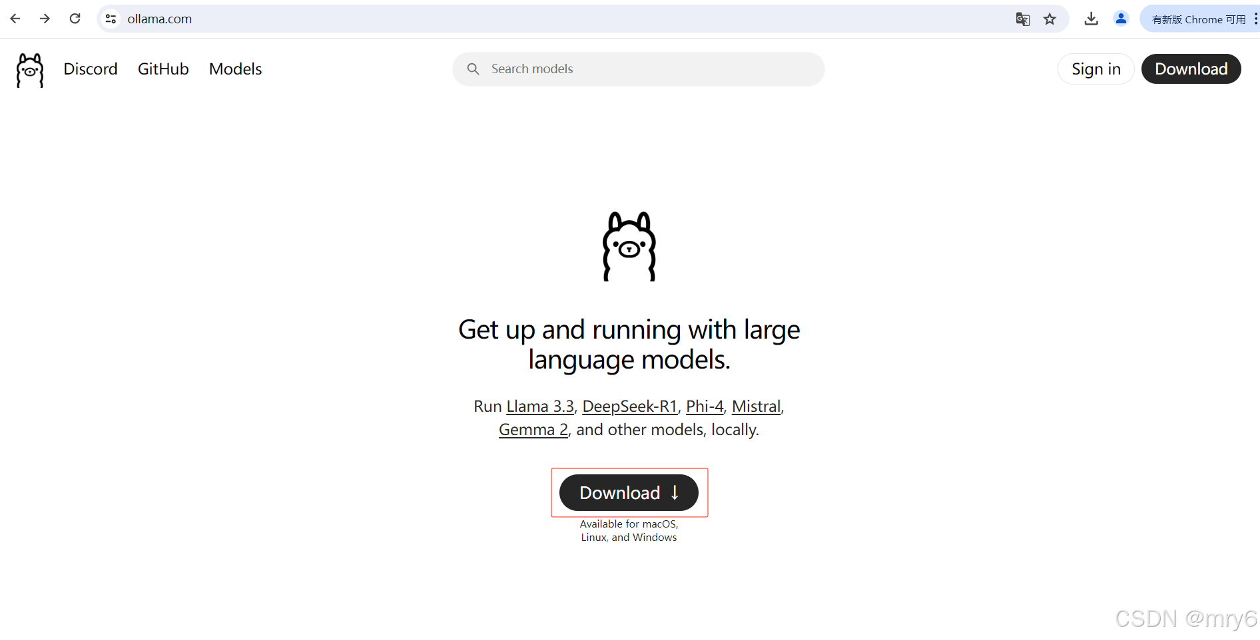The image size is (1260, 640).
Task: Open the DeepSeek-R1 link
Action: pyautogui.click(x=630, y=406)
